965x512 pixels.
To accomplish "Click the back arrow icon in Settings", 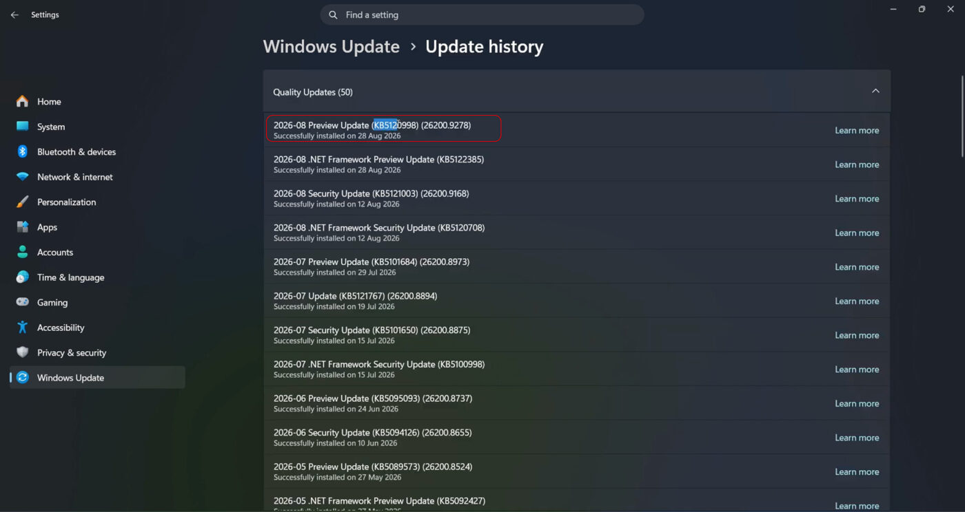I will point(14,14).
